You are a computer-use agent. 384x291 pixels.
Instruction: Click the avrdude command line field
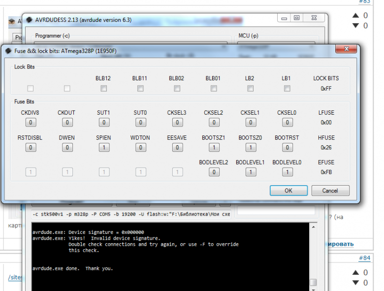point(131,214)
